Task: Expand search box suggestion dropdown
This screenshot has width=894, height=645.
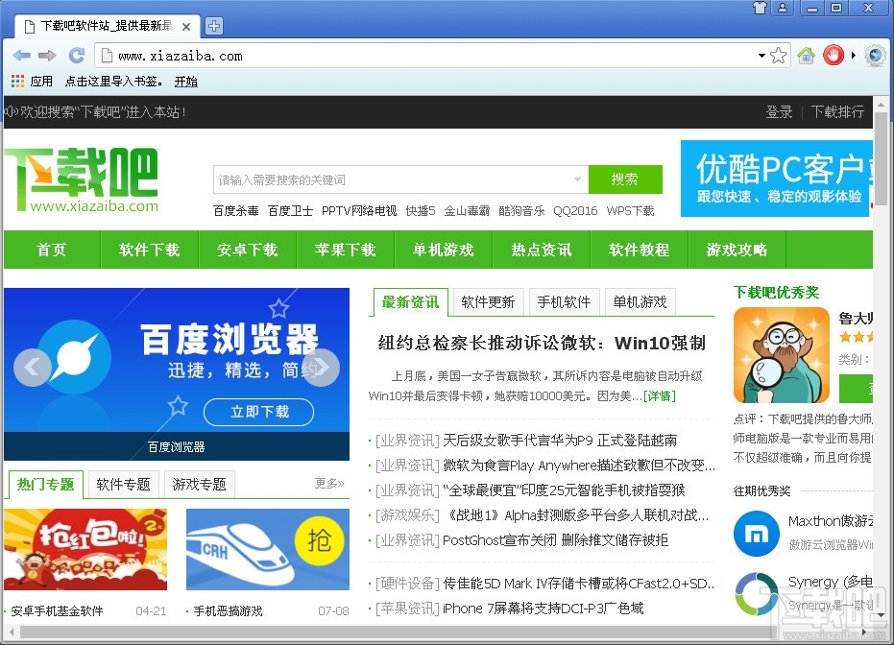Action: [x=577, y=179]
